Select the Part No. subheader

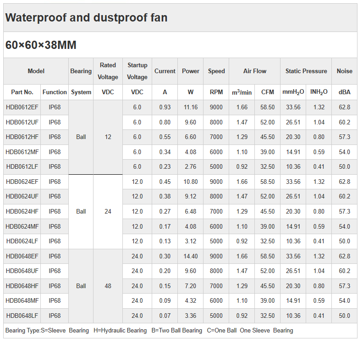point(22,92)
